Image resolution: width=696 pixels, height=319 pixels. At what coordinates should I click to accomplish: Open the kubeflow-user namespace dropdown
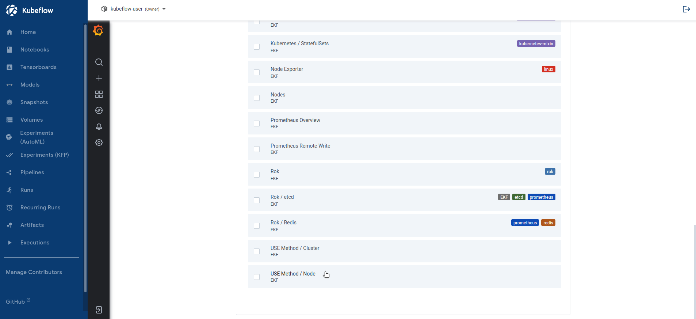[x=134, y=9]
